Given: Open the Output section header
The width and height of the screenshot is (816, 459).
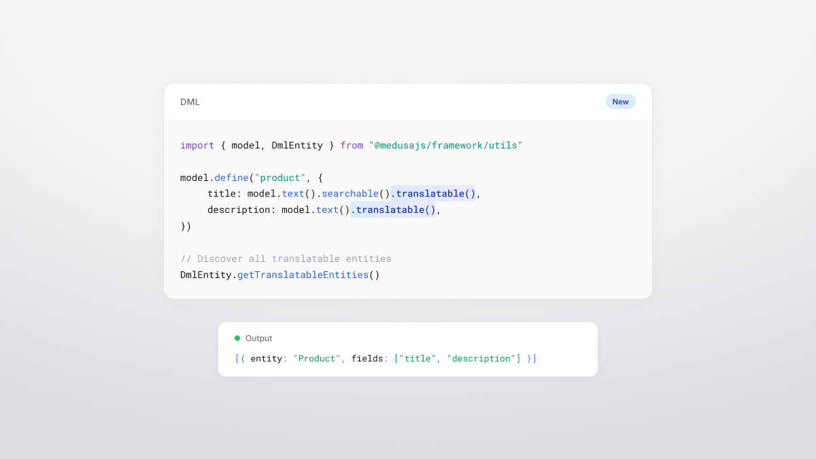Looking at the screenshot, I should click(x=259, y=338).
